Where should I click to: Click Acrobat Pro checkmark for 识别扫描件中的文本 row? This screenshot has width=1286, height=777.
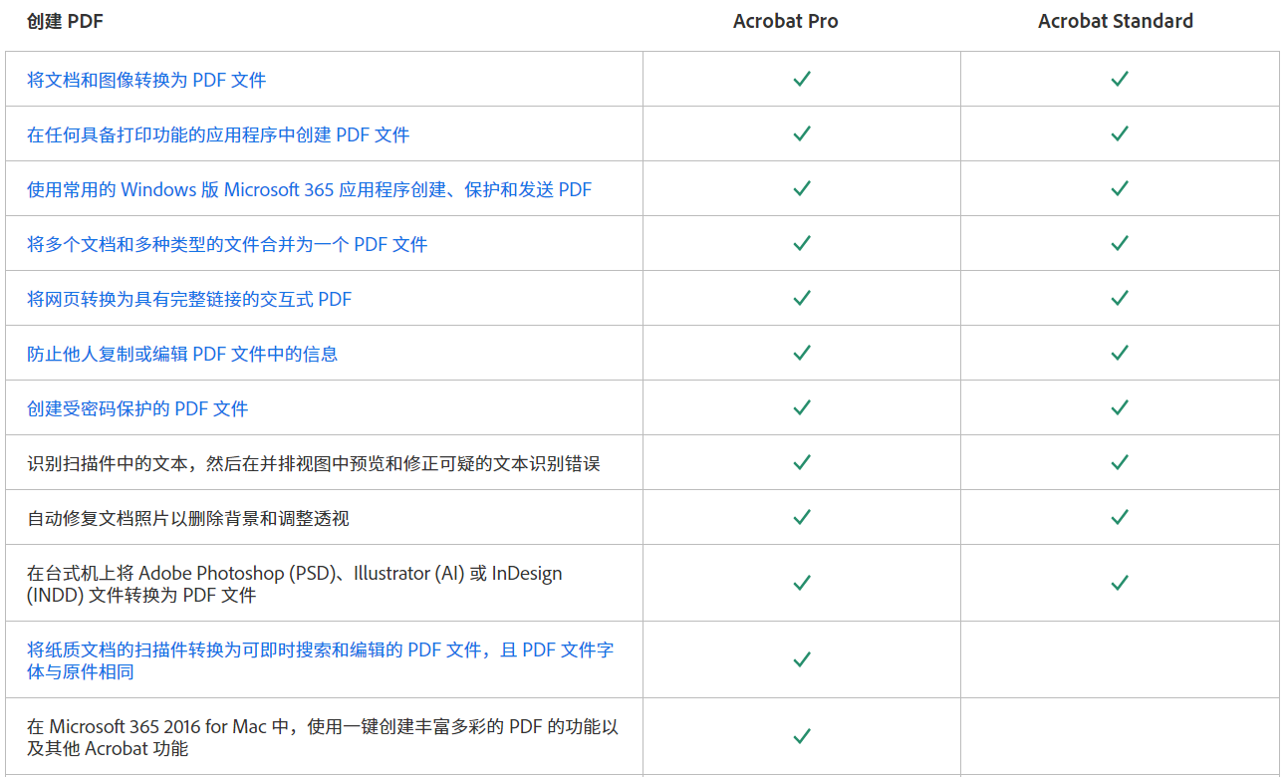tap(802, 462)
